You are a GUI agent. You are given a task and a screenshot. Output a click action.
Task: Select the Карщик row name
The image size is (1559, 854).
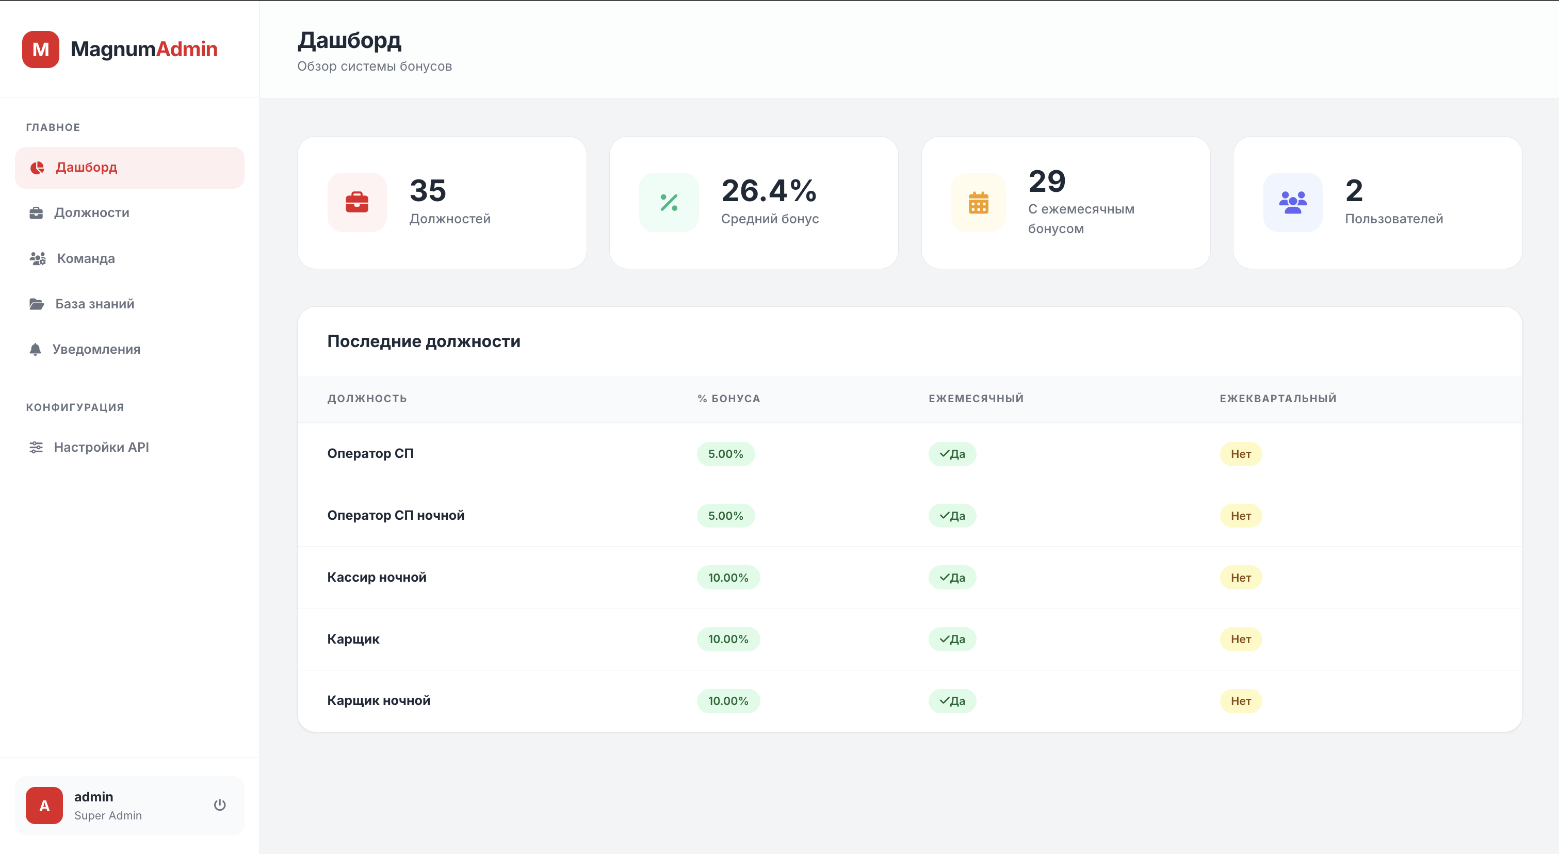click(353, 638)
